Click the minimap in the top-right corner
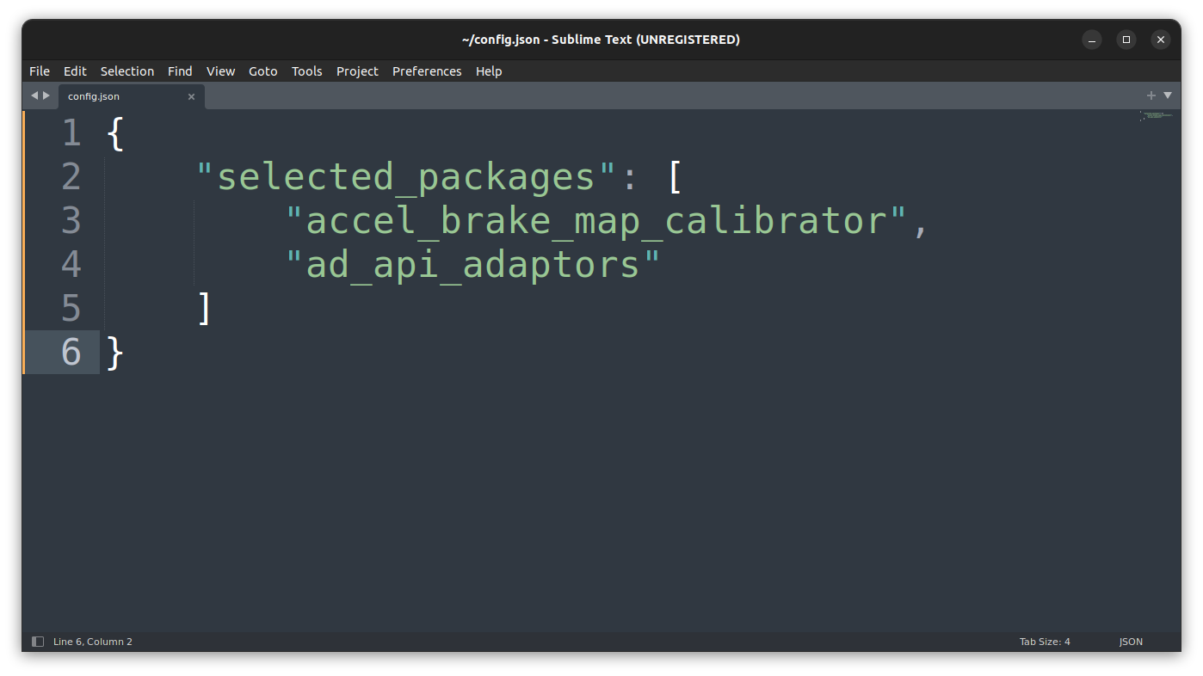 [1156, 116]
